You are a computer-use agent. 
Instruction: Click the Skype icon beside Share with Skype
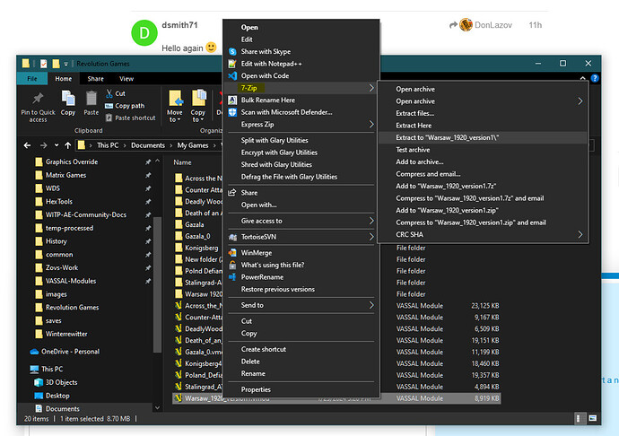[x=232, y=52]
